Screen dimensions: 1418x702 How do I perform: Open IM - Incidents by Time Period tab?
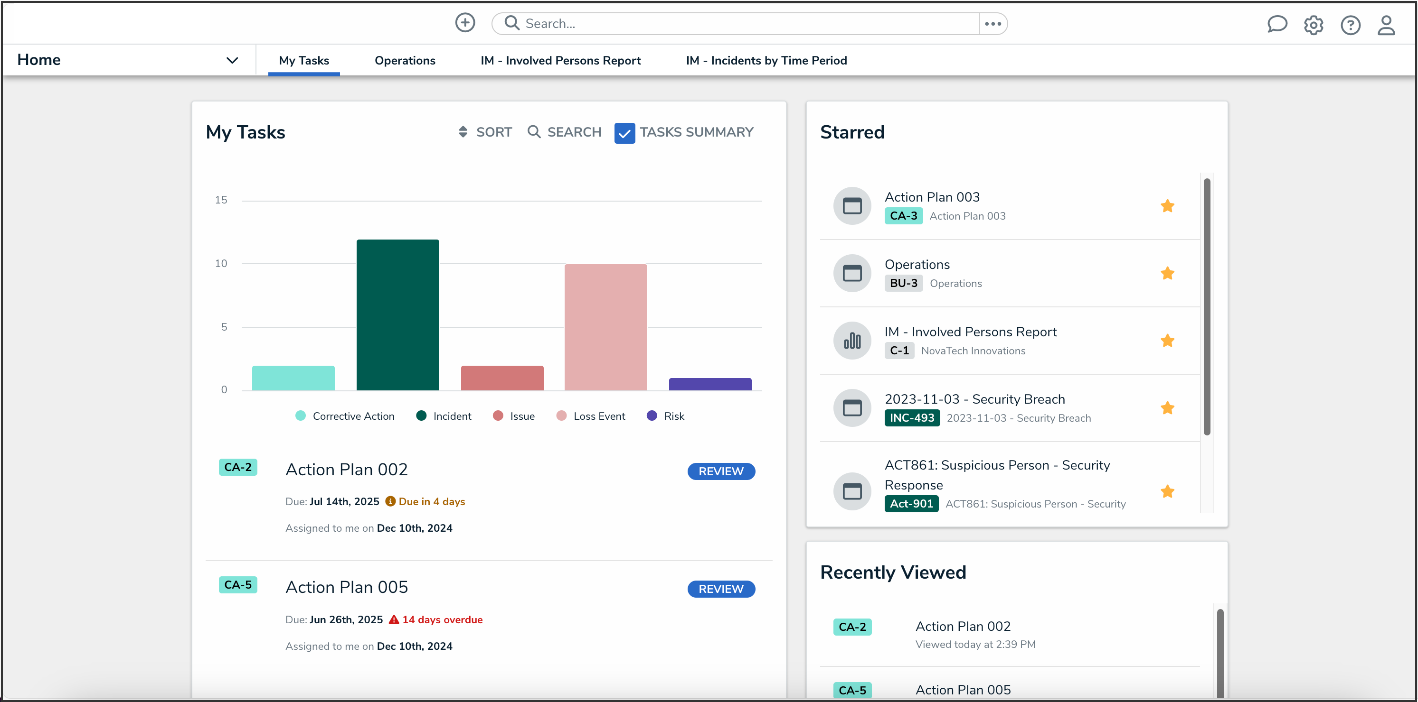click(x=766, y=60)
